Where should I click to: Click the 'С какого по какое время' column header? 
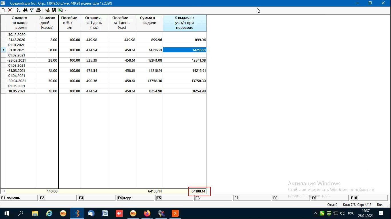[x=21, y=23]
